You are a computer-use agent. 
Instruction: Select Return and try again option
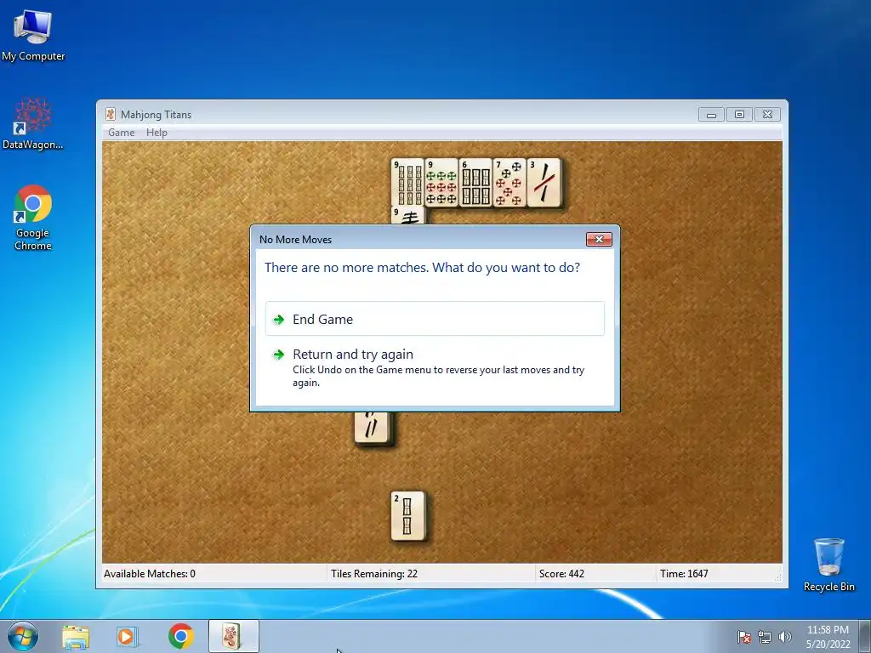click(435, 367)
